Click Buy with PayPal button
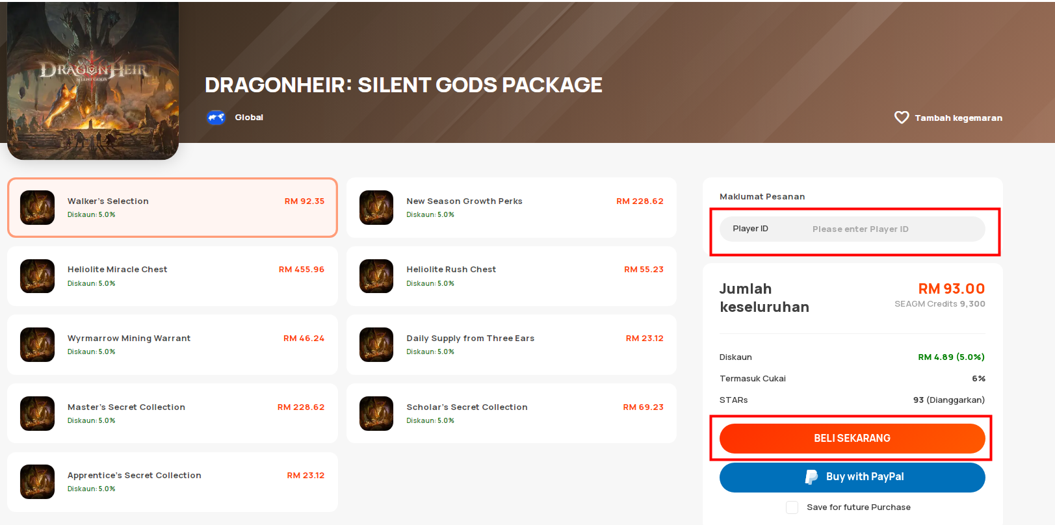The width and height of the screenshot is (1055, 525). point(852,477)
